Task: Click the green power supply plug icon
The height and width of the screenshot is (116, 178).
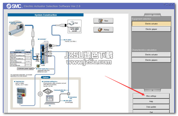Action: pos(38,66)
